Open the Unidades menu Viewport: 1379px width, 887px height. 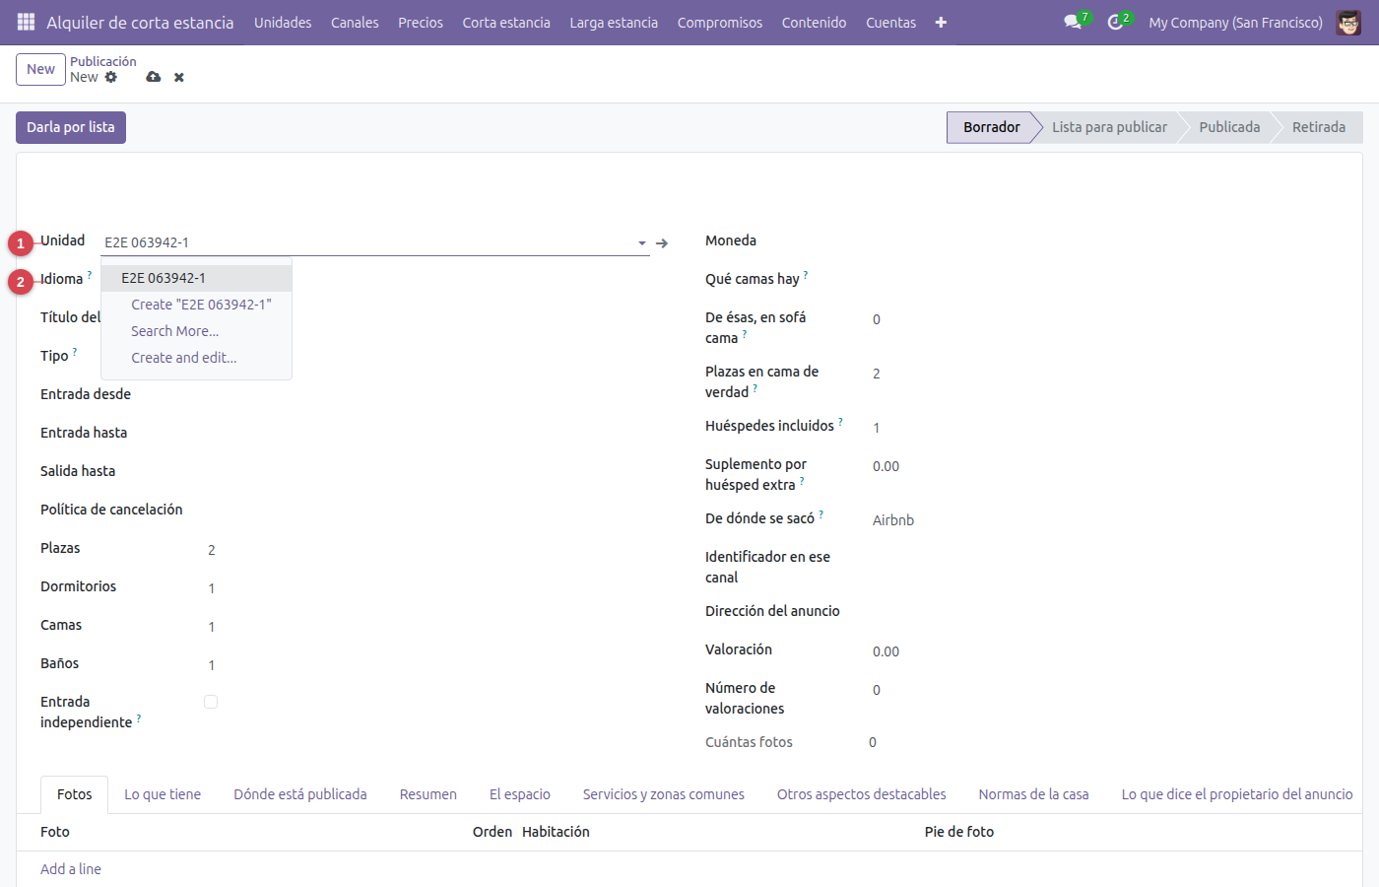pos(283,22)
